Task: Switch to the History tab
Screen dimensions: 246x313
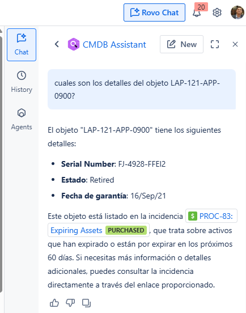Action: (22, 82)
